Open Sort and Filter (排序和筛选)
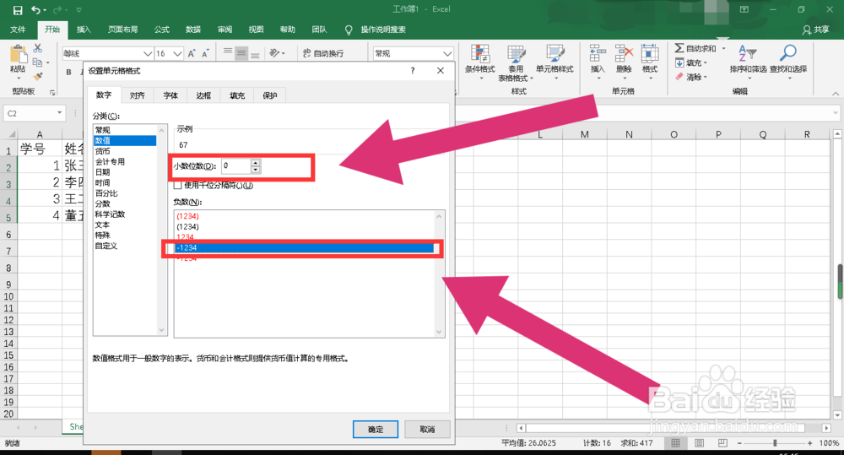The height and width of the screenshot is (455, 844). tap(748, 62)
